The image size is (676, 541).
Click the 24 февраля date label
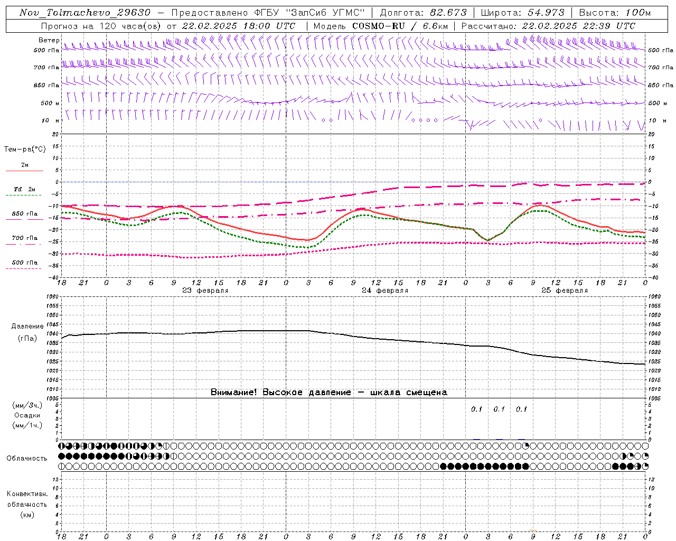point(385,291)
